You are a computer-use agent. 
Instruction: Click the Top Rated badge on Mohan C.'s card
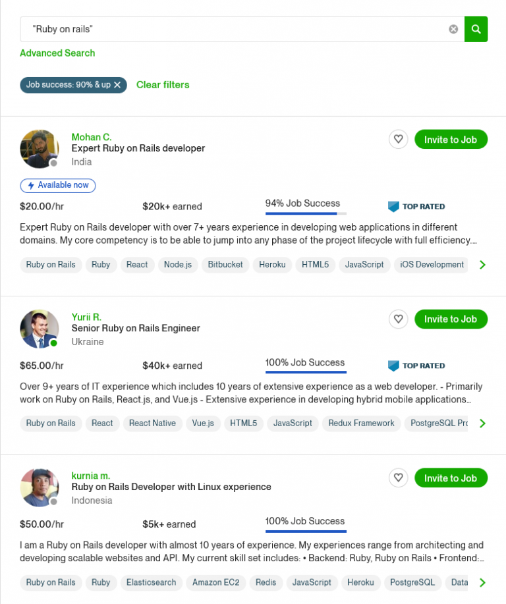click(x=416, y=206)
